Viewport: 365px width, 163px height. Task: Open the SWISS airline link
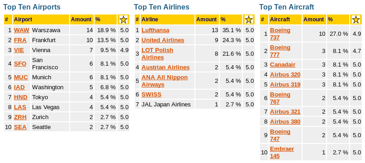click(x=152, y=95)
